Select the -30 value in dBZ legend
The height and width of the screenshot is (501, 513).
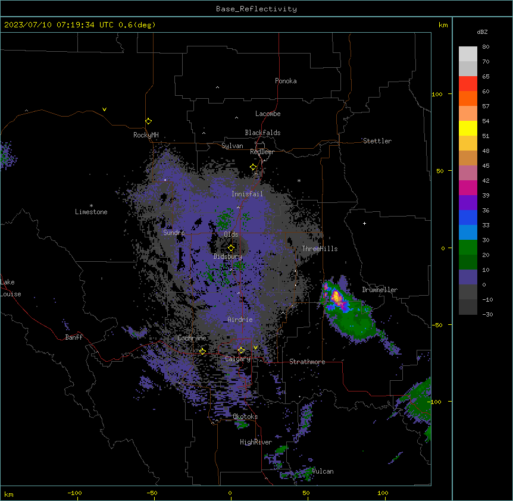tap(487, 315)
